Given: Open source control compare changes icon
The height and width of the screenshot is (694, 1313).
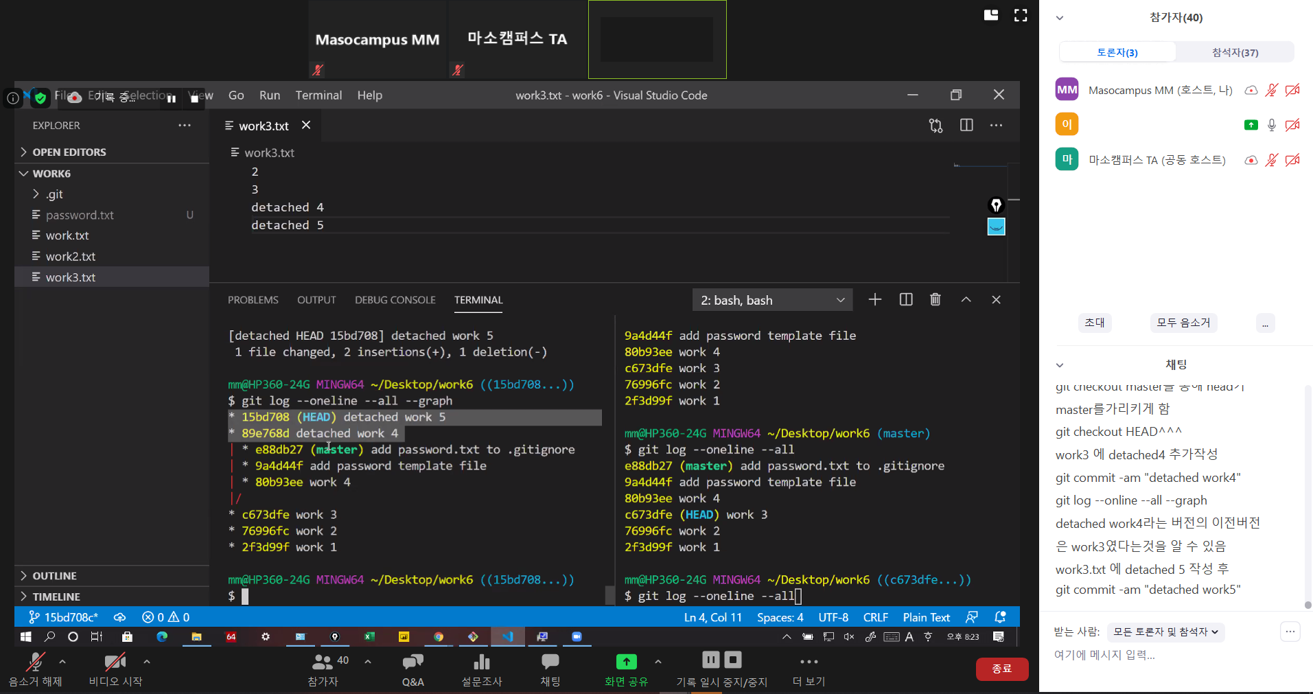Looking at the screenshot, I should [936, 126].
